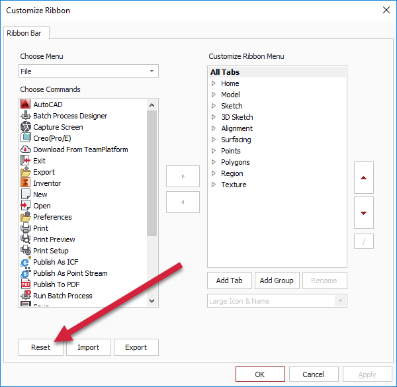Select the Run Batch Process icon
397x387 pixels.
point(26,296)
